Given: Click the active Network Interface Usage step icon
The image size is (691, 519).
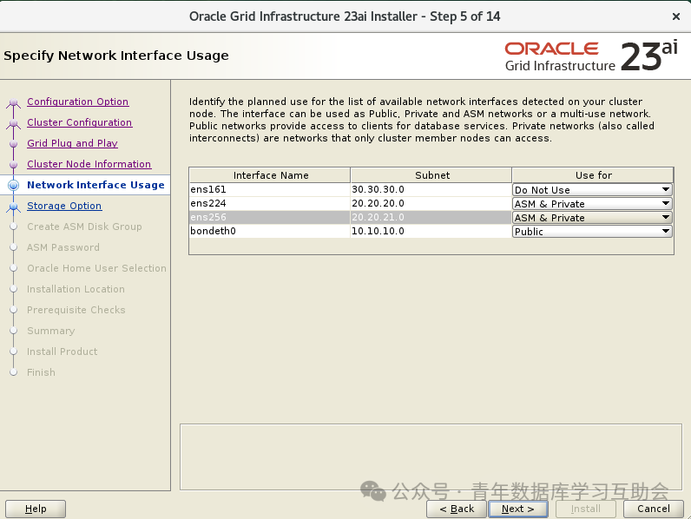Looking at the screenshot, I should (x=14, y=185).
